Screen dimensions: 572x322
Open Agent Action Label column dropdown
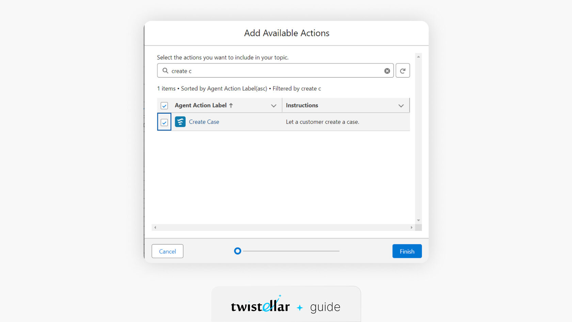pyautogui.click(x=273, y=106)
